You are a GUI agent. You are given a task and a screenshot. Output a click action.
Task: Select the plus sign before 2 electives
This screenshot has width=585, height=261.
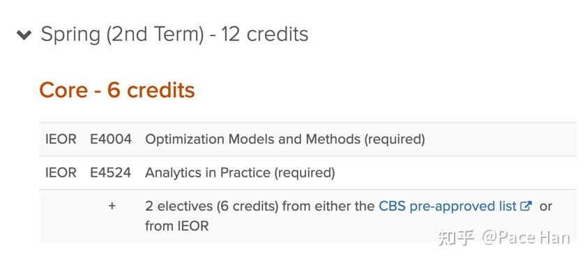(x=112, y=206)
